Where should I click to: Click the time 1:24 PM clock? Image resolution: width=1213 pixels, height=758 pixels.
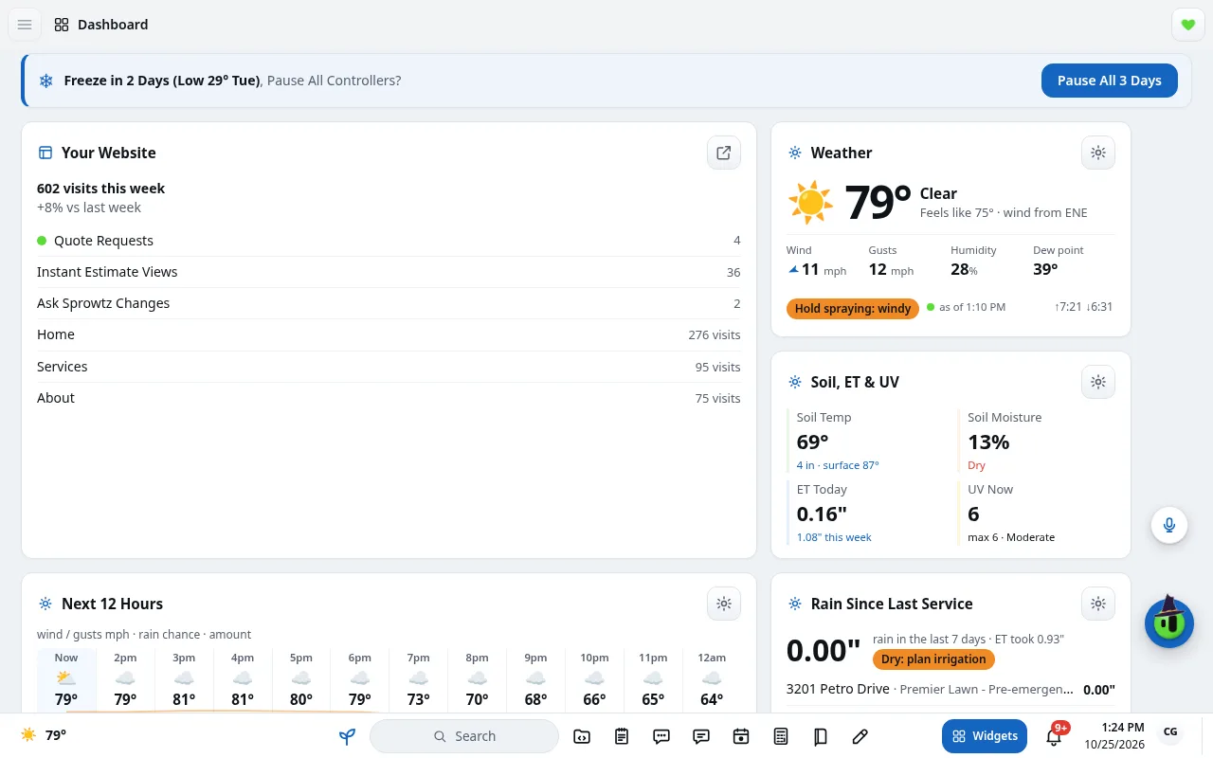click(x=1122, y=728)
